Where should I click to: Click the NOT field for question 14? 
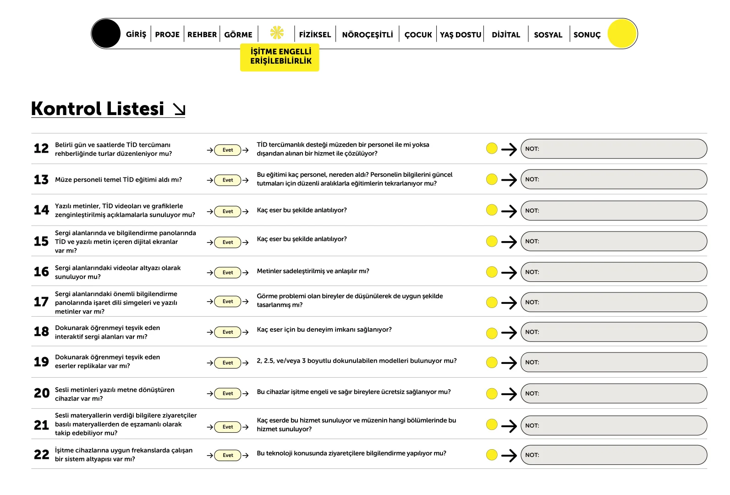click(614, 211)
